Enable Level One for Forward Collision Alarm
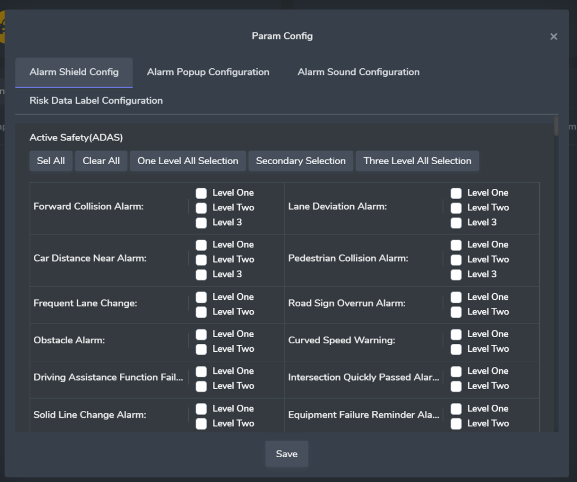The width and height of the screenshot is (577, 482). click(201, 193)
